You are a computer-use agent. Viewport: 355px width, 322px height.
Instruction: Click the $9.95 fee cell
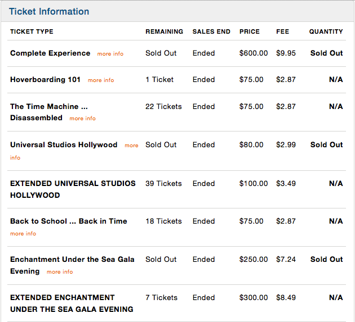286,53
